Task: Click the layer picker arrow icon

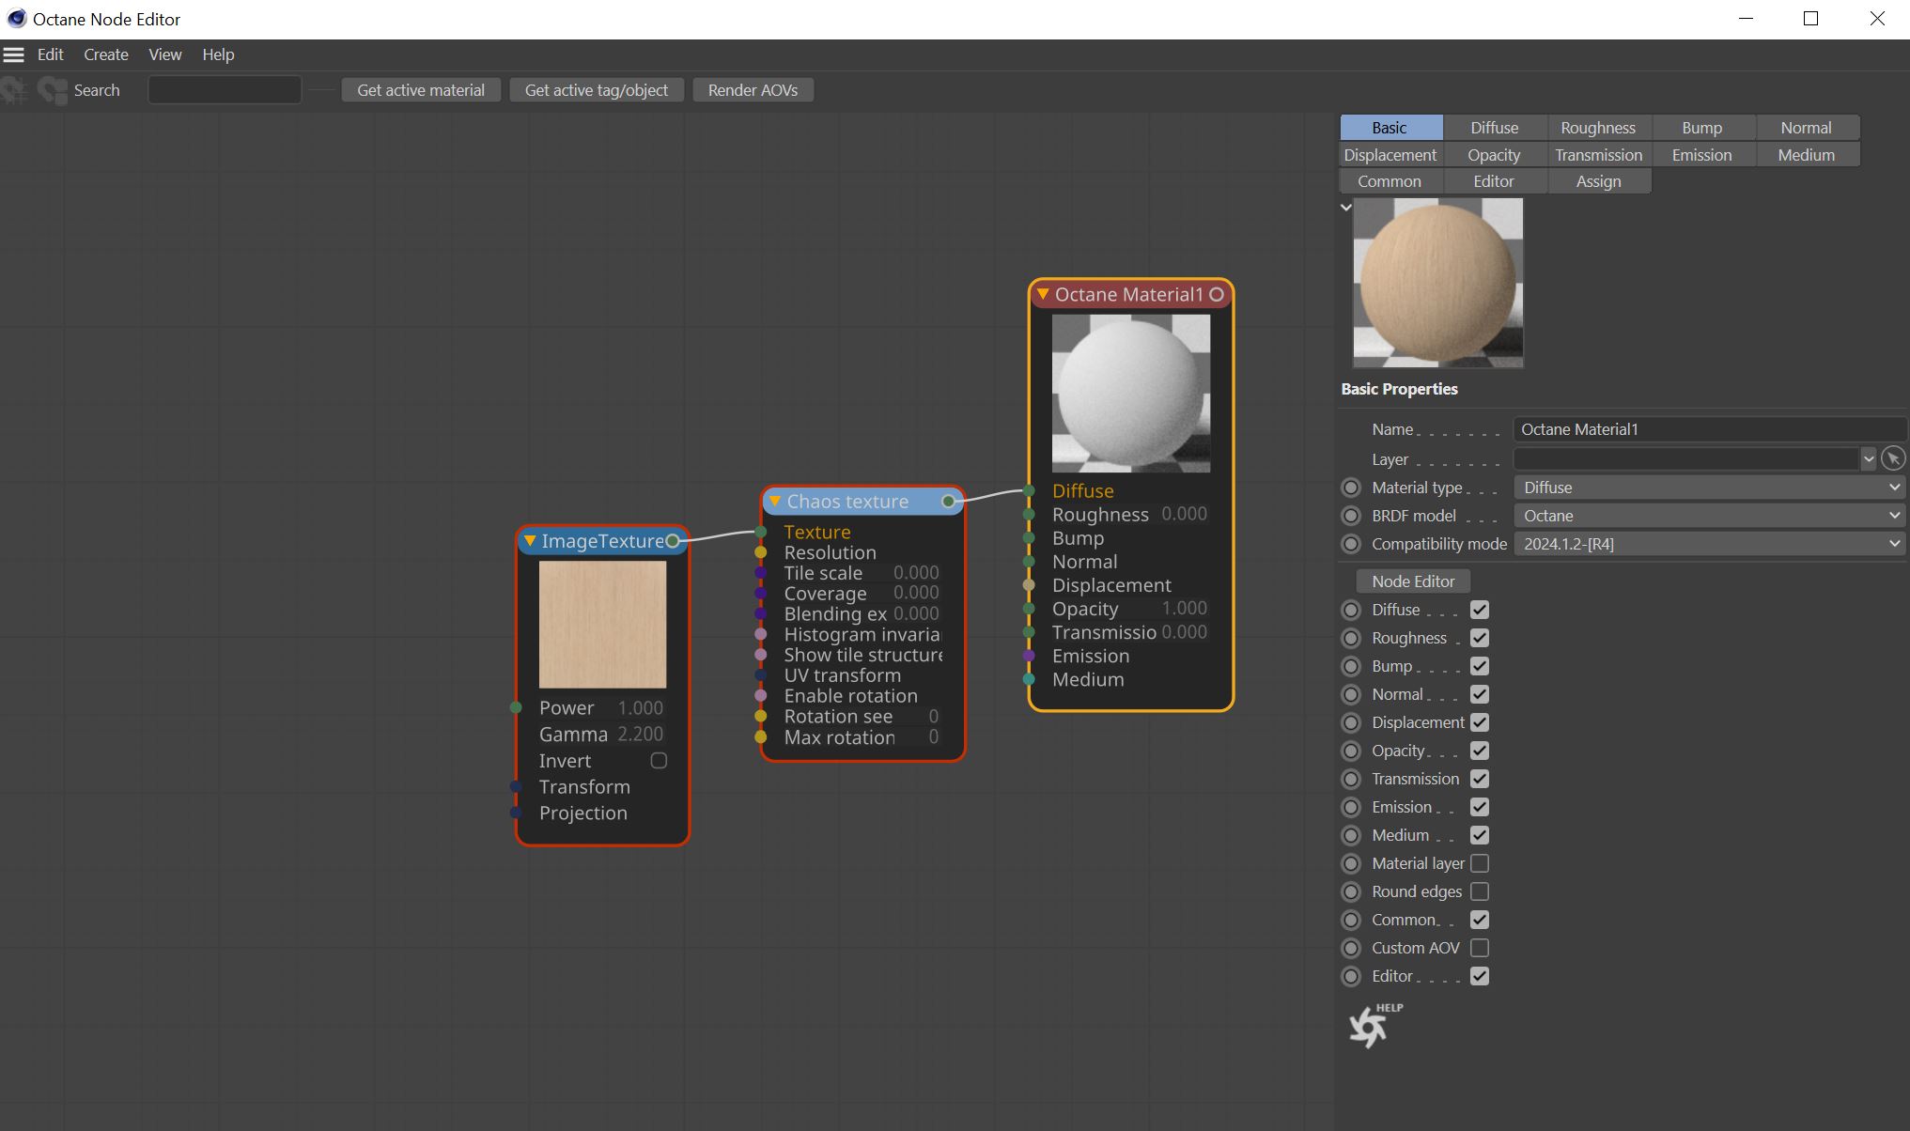Action: click(x=1893, y=458)
